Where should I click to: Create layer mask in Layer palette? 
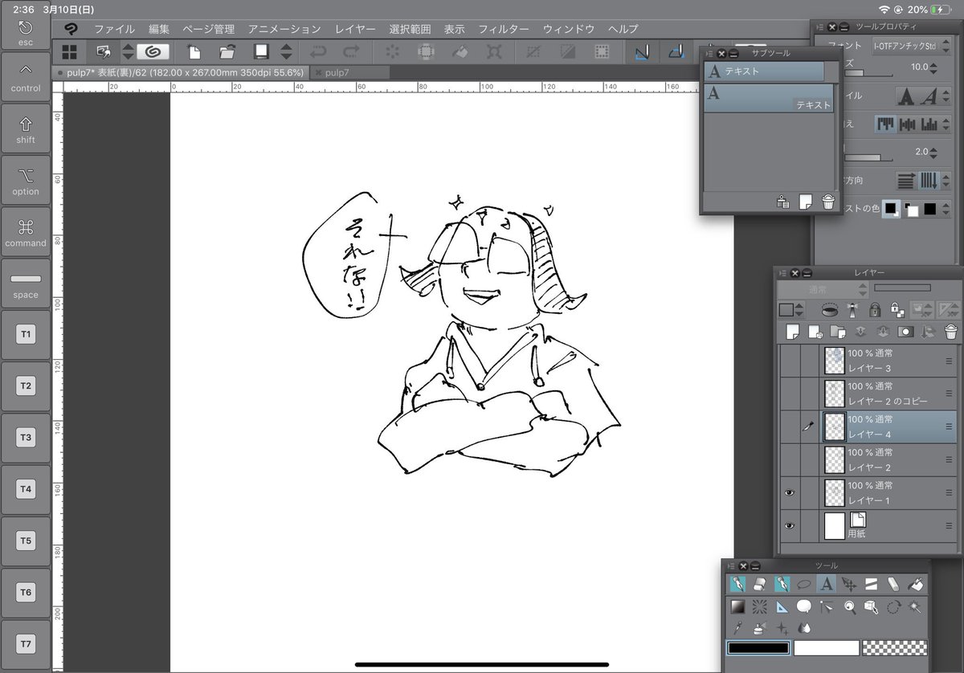point(905,331)
